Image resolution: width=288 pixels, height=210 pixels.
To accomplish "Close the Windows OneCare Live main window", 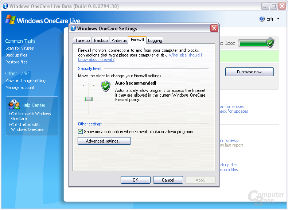I will click(x=282, y=6).
